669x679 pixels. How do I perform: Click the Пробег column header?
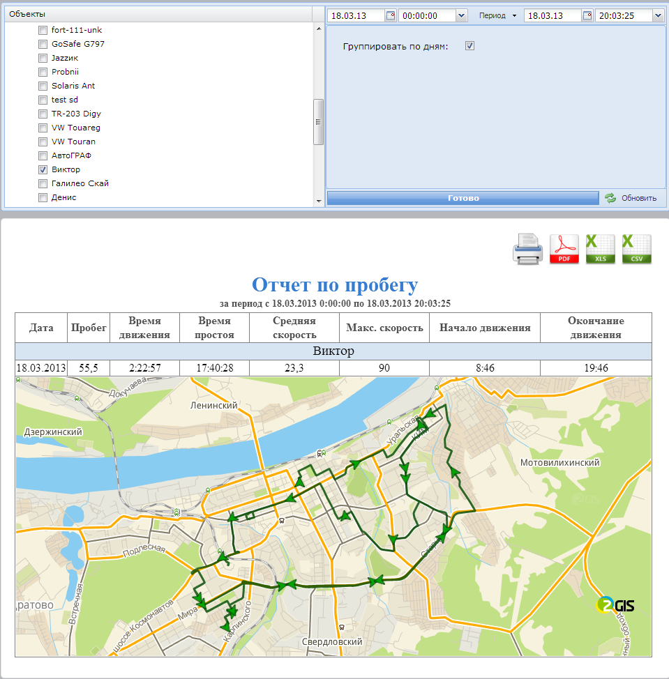pos(89,328)
